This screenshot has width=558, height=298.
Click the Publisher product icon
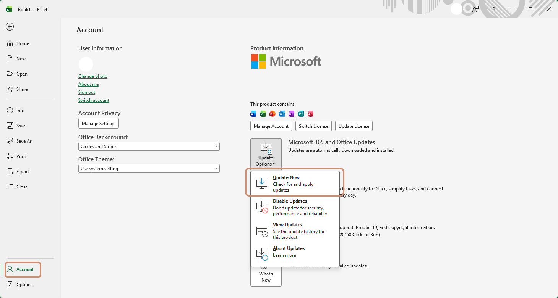tap(301, 114)
